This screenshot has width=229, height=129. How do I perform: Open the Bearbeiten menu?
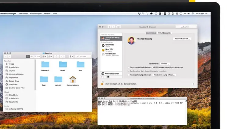pyautogui.click(x=23, y=13)
